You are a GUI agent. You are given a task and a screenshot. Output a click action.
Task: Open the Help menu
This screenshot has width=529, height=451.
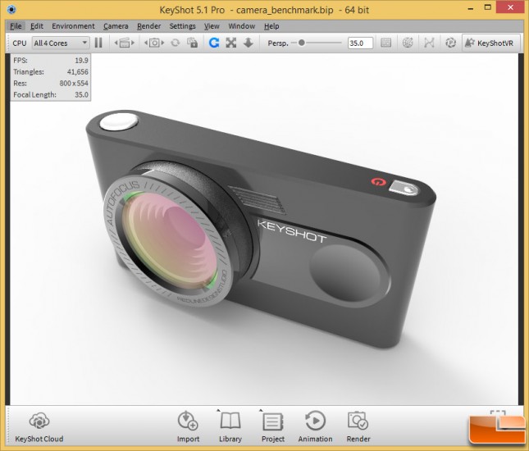pos(271,26)
